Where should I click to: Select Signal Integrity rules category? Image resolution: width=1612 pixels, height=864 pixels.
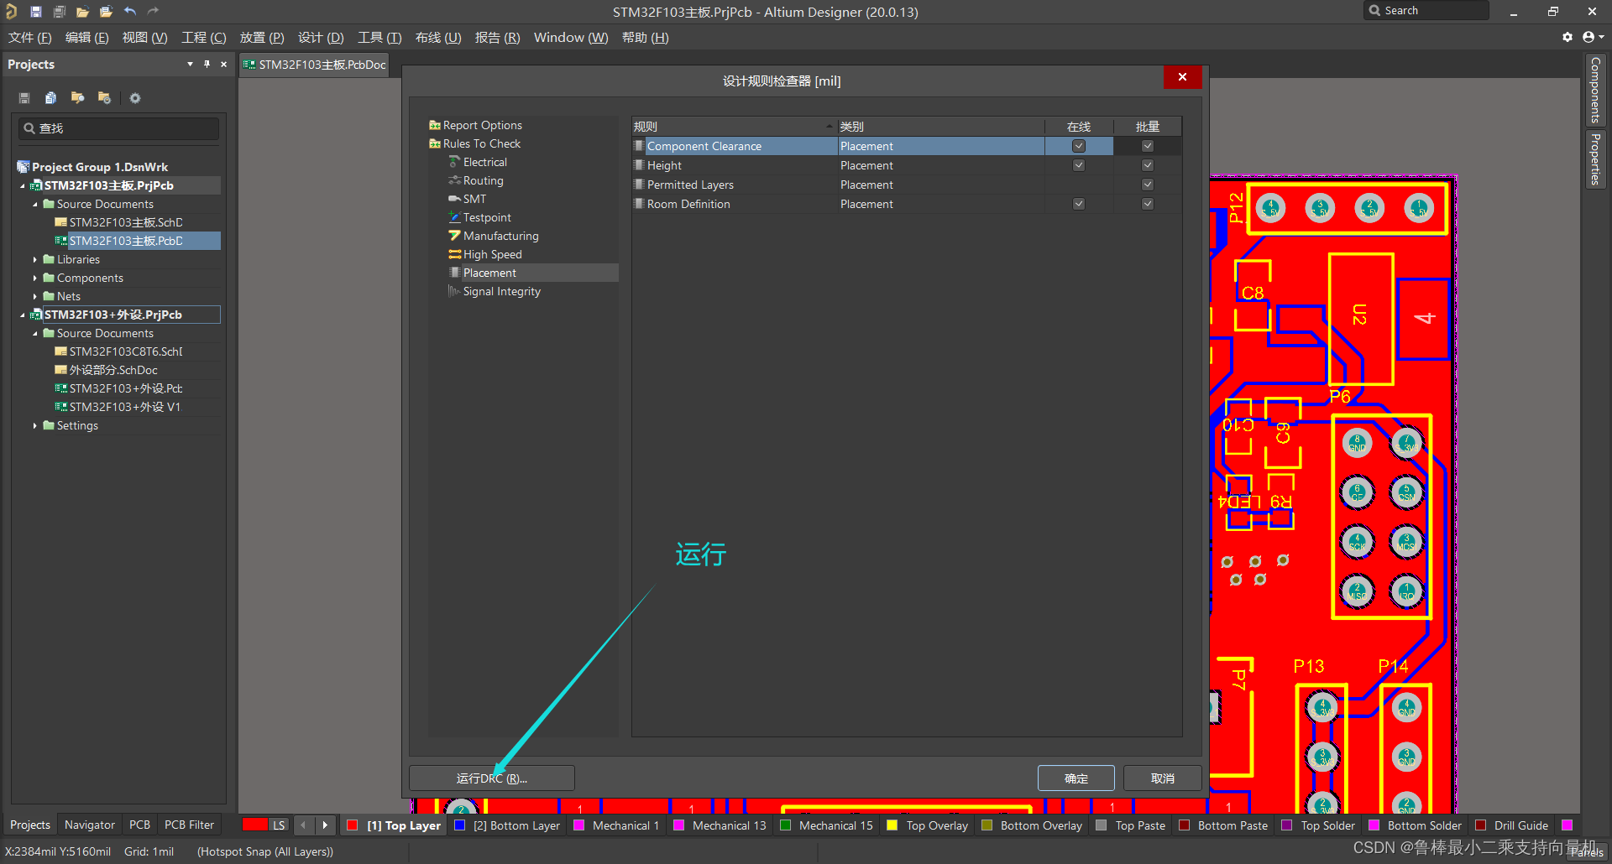(x=501, y=291)
